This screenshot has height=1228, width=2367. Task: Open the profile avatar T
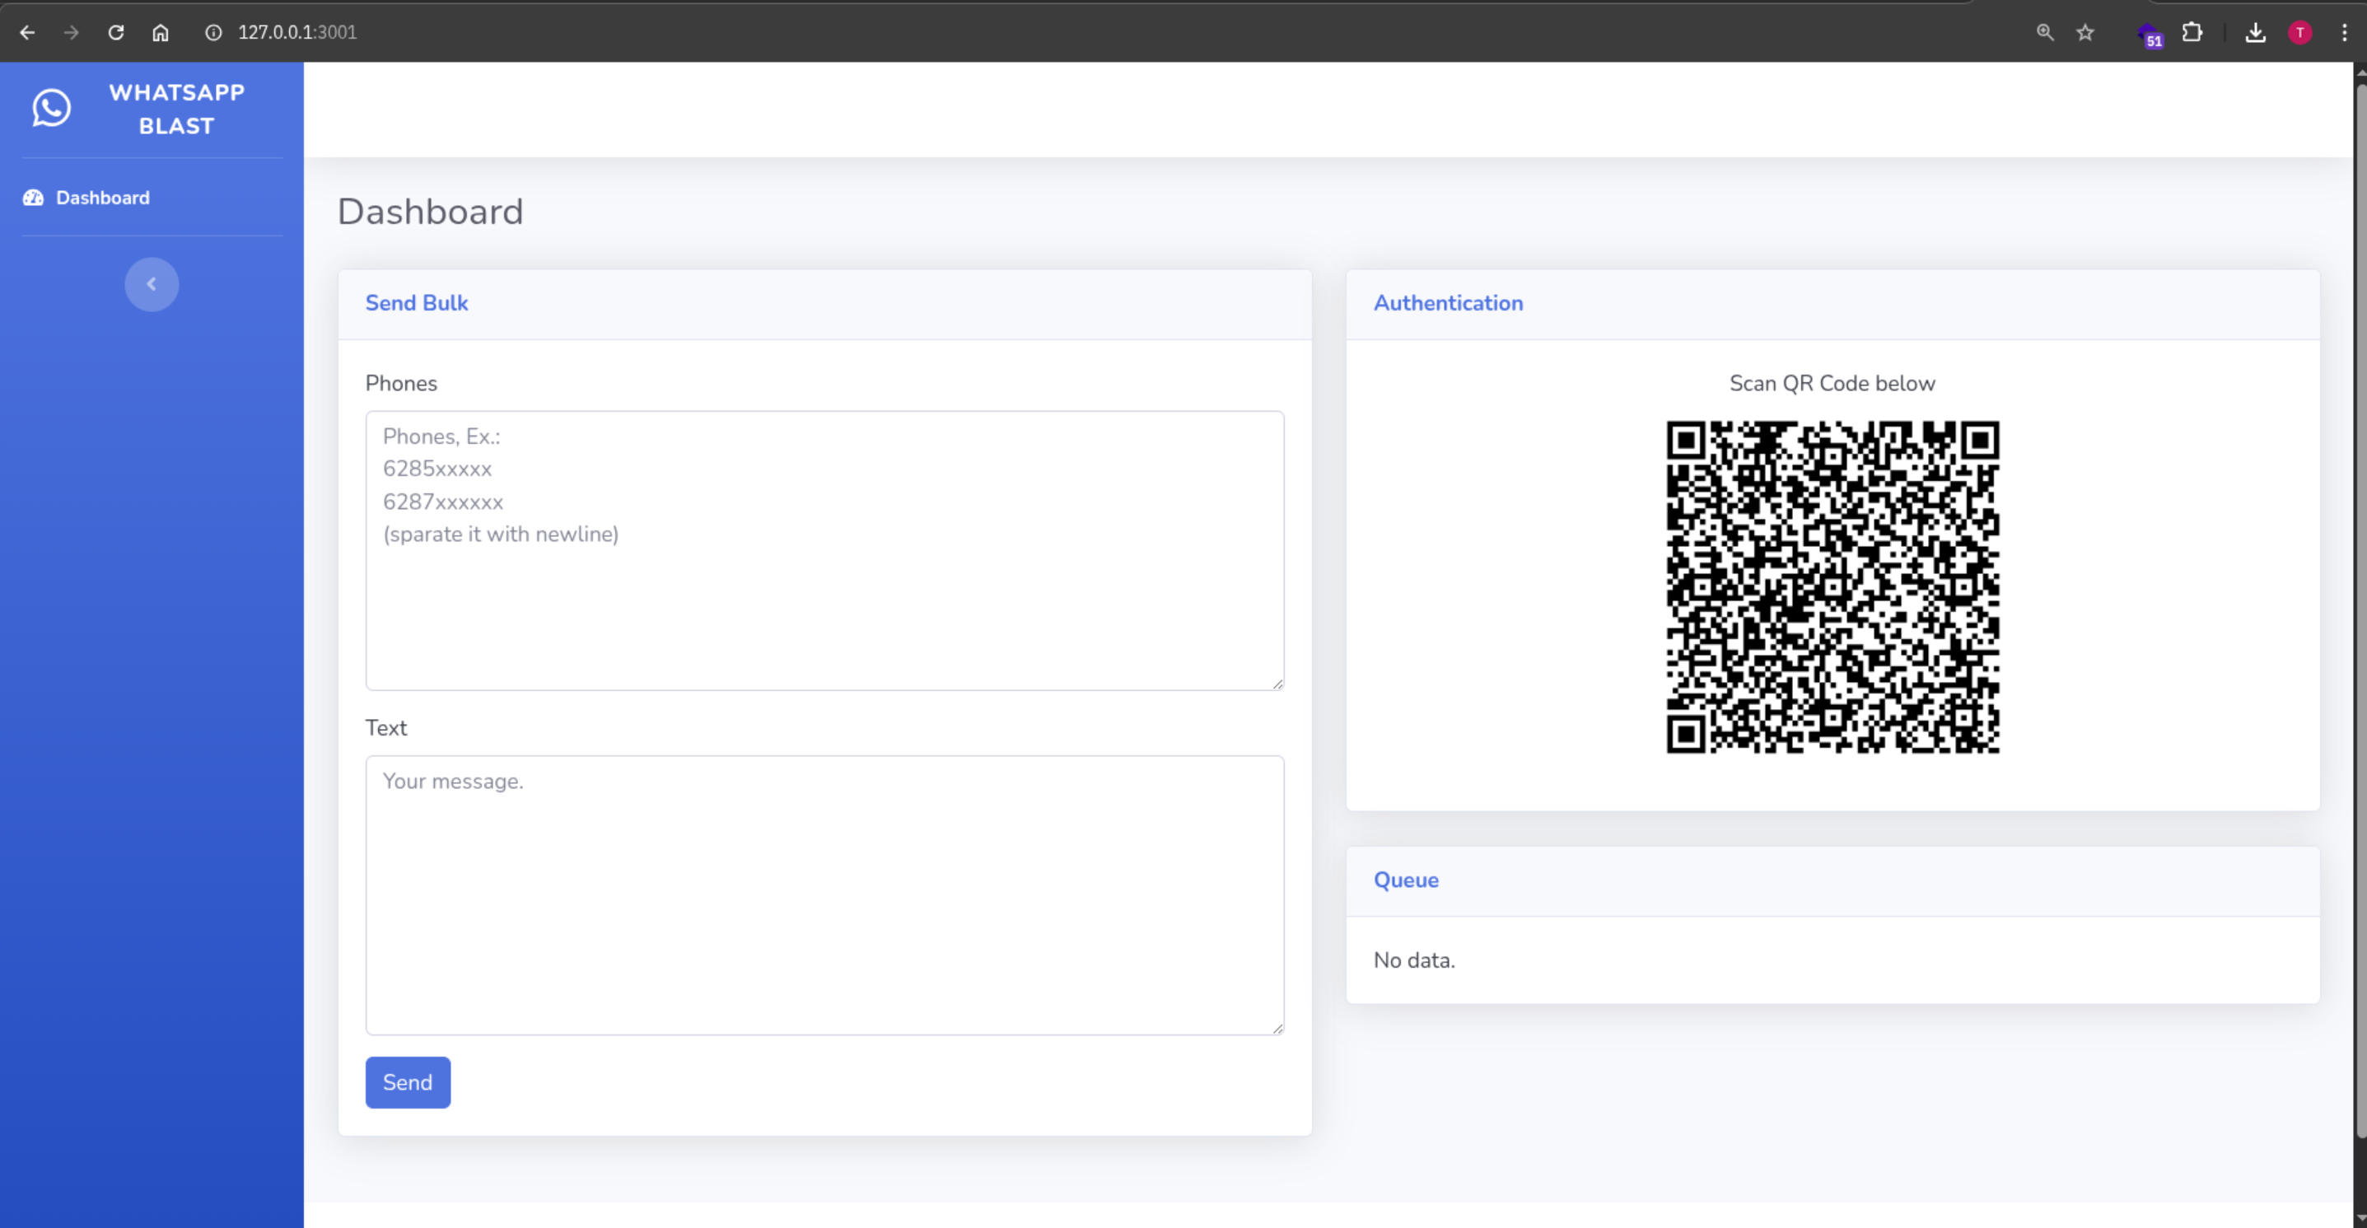[2300, 32]
